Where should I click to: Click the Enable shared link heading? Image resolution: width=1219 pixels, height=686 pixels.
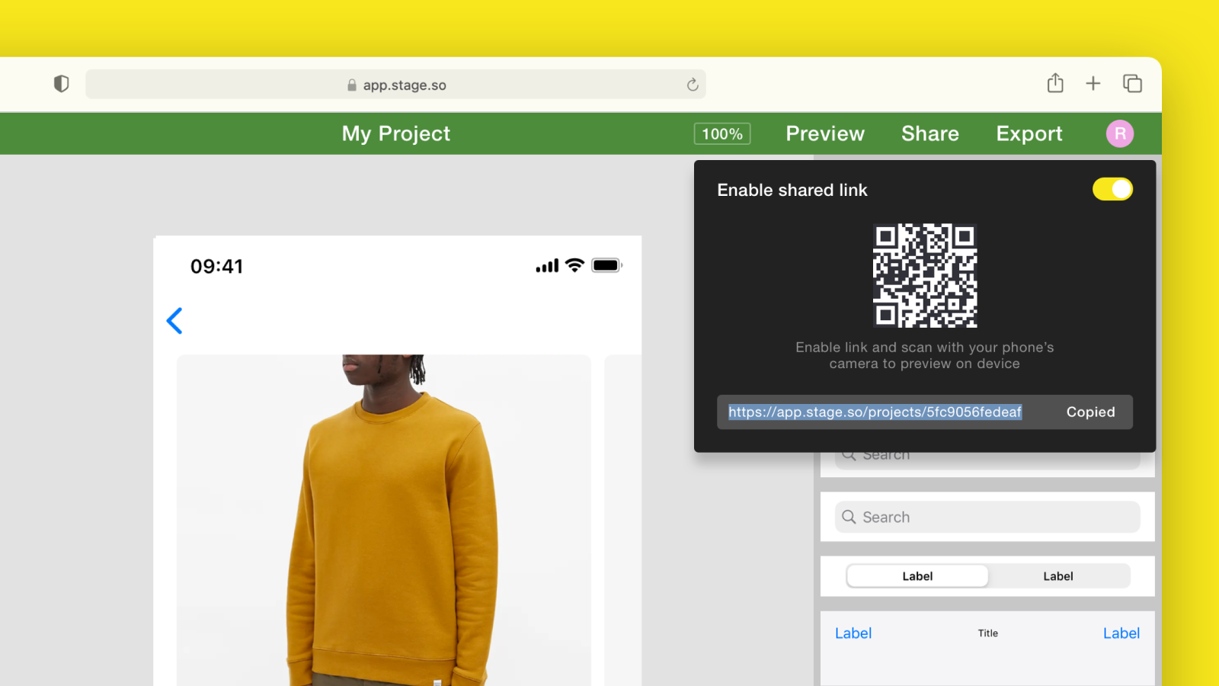click(792, 190)
